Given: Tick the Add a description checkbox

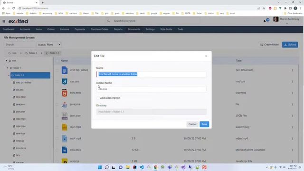Looking at the screenshot, I should tap(98, 98).
